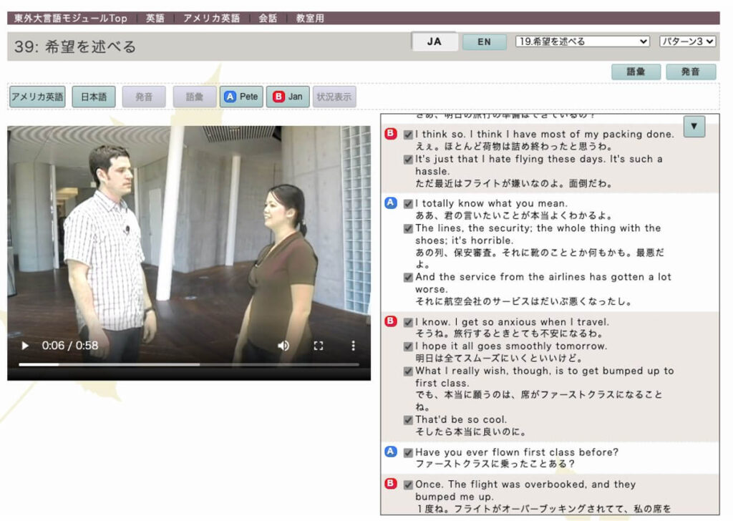
Task: Toggle "Have you ever flown first class" checkbox
Action: click(408, 452)
